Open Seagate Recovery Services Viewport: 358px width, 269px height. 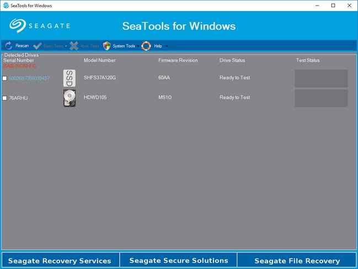(x=60, y=261)
